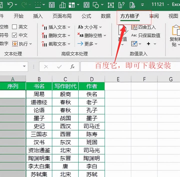This screenshot has height=177, width=180.
Task: Click the 插入文本 button
Action: 56,27
